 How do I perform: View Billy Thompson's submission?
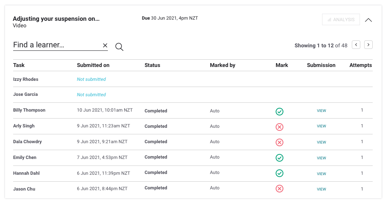321,111
